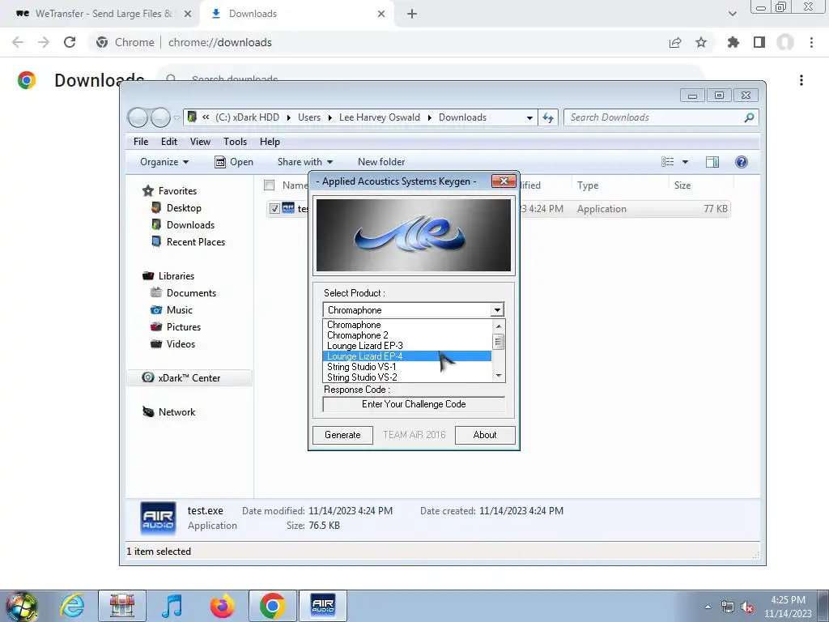
Task: Open the music note app on the taskbar
Action: pyautogui.click(x=172, y=606)
